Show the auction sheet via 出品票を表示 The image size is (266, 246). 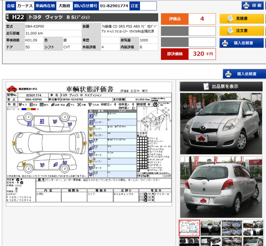pos(221,87)
